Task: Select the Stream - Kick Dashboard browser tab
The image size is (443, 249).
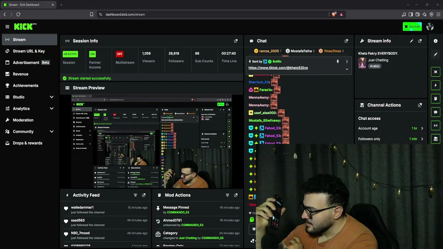Action: (x=29, y=5)
